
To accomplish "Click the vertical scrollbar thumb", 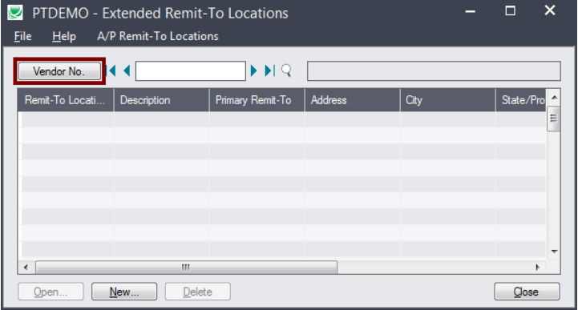I will coord(554,119).
